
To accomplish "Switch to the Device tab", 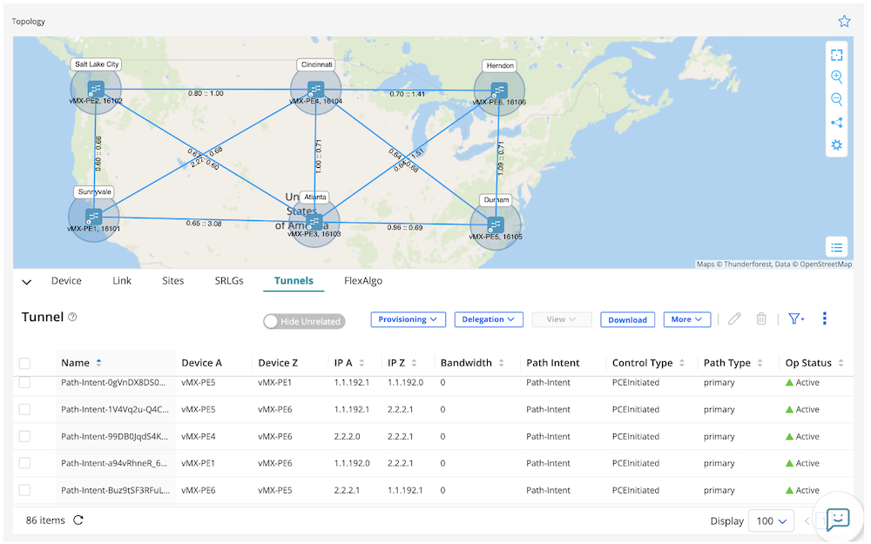I will point(66,281).
